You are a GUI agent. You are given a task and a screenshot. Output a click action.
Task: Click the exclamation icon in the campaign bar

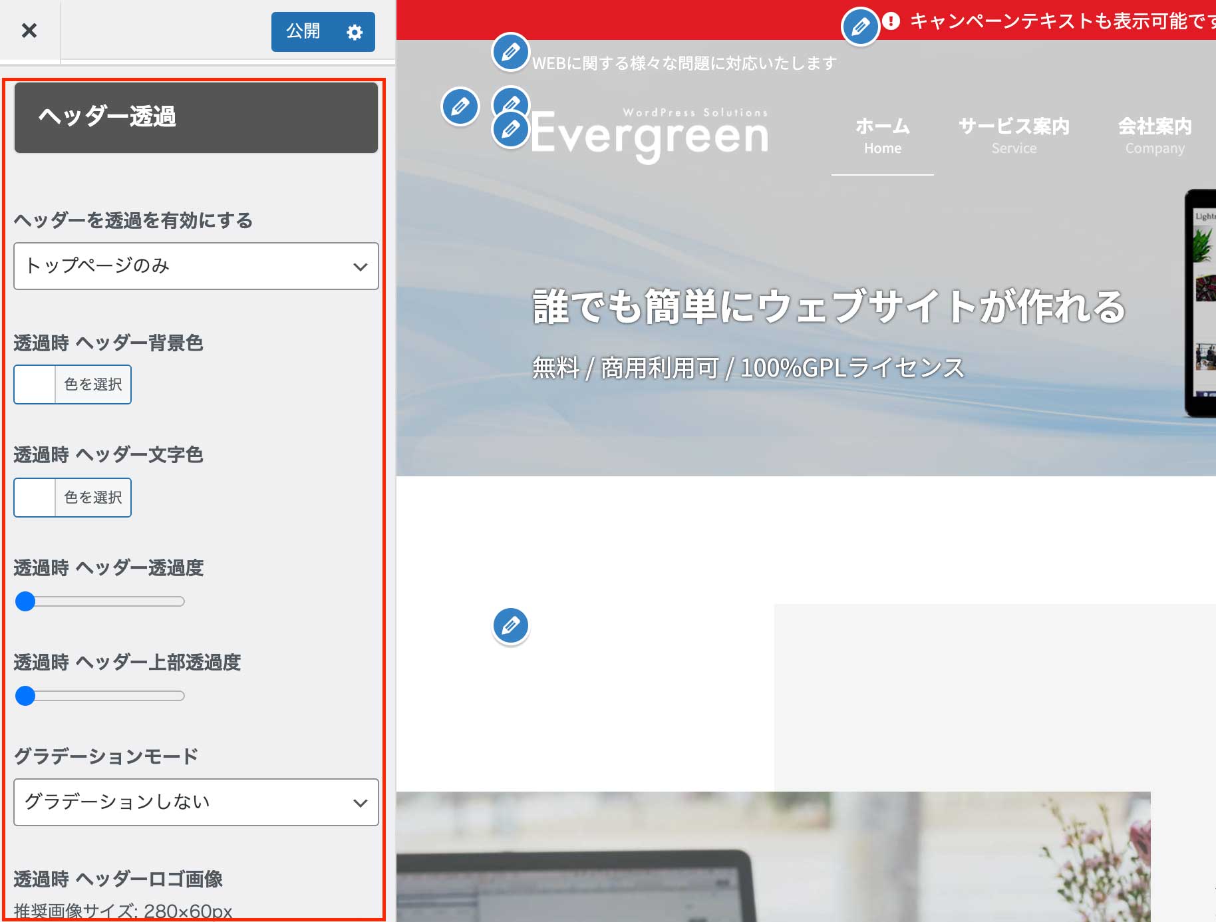tap(891, 21)
